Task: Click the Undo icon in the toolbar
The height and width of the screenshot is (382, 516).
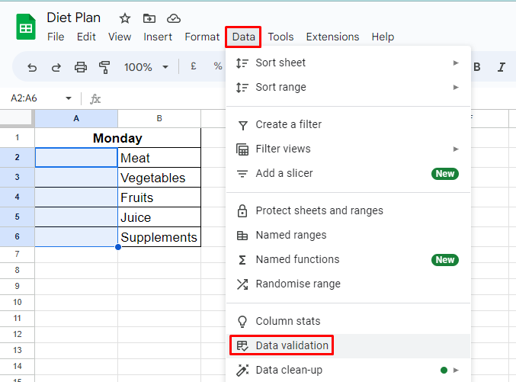Action: [32, 67]
